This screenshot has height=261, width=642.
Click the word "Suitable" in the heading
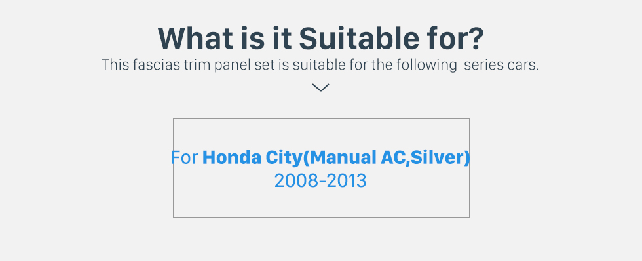tap(359, 39)
